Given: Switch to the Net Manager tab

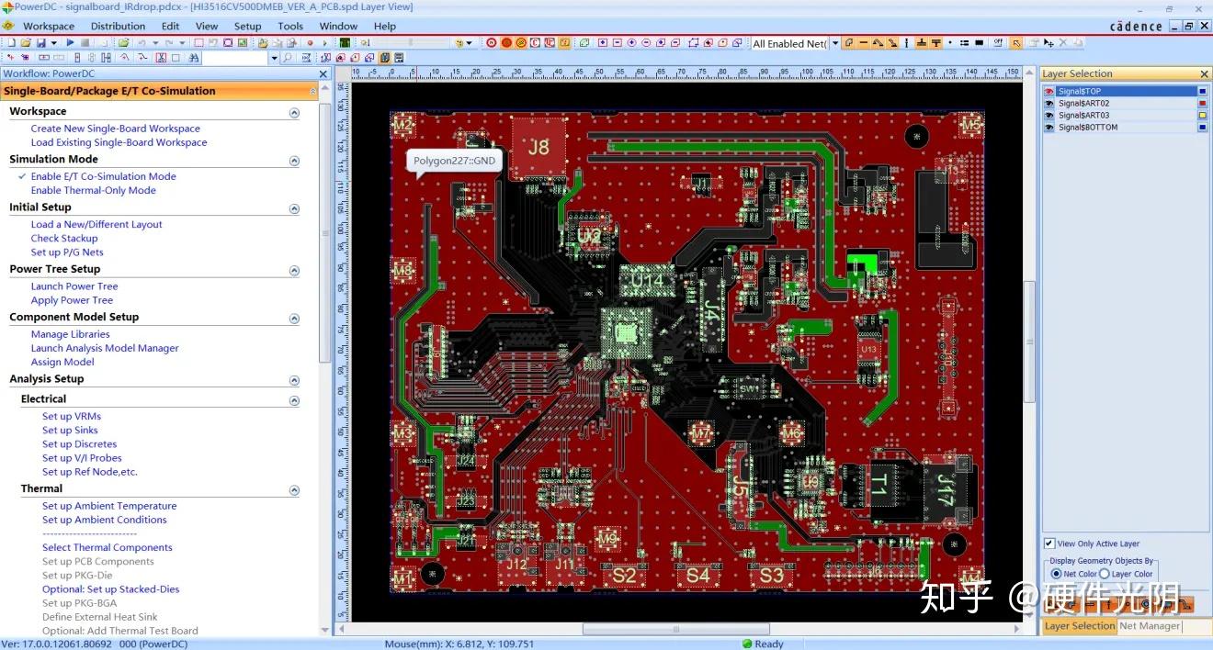Looking at the screenshot, I should coord(1150,626).
